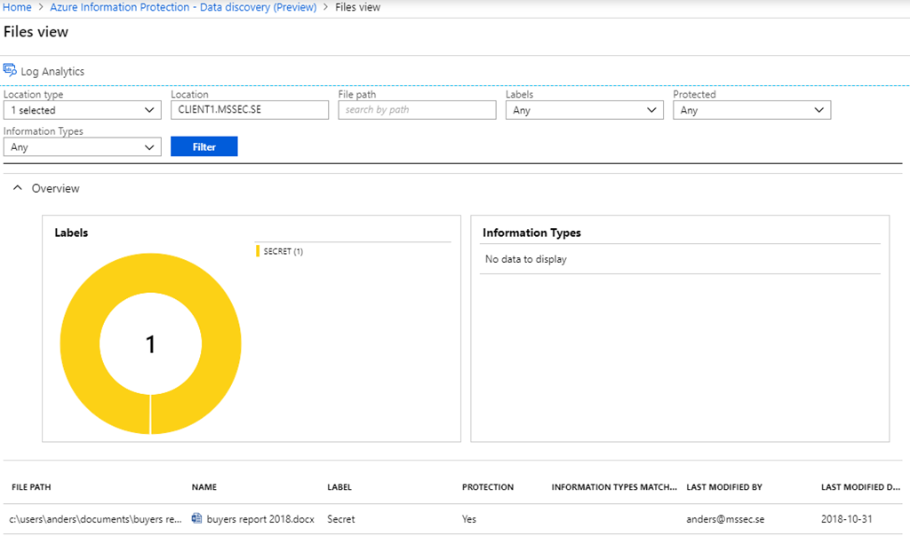Click the File path search box
Viewport: 910px width, 536px height.
pos(417,110)
